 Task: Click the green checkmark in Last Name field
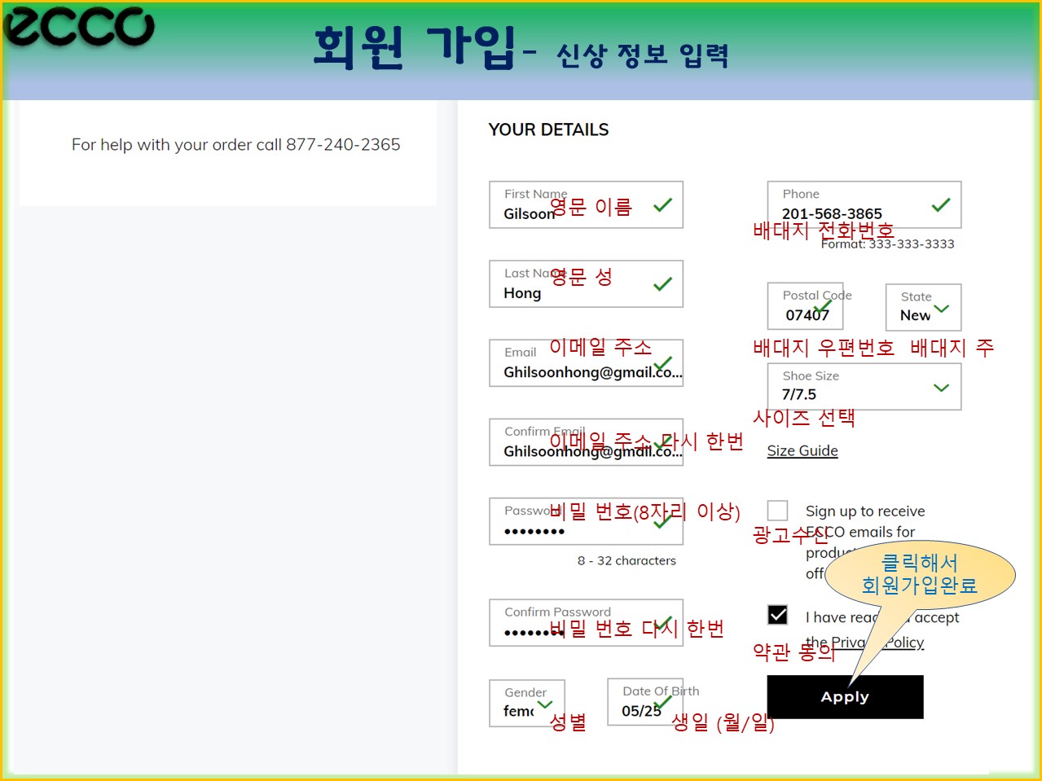[x=662, y=283]
